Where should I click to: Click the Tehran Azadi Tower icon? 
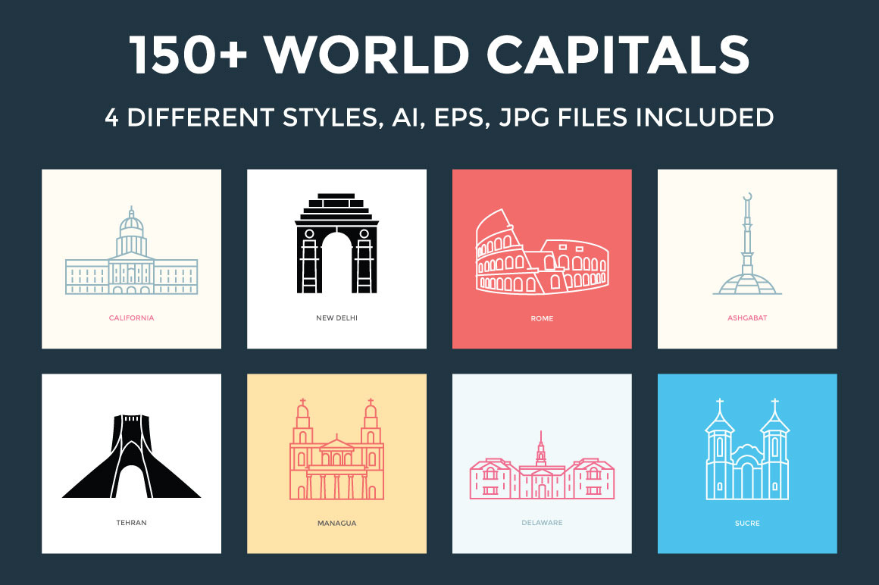click(x=131, y=457)
